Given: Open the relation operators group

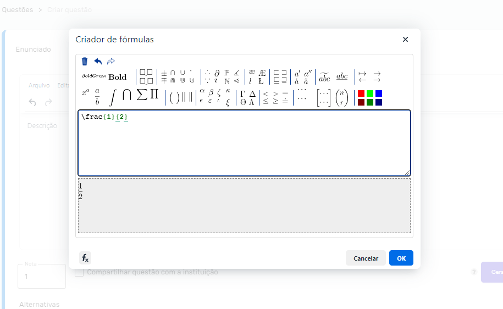Looking at the screenshot, I should click(275, 97).
